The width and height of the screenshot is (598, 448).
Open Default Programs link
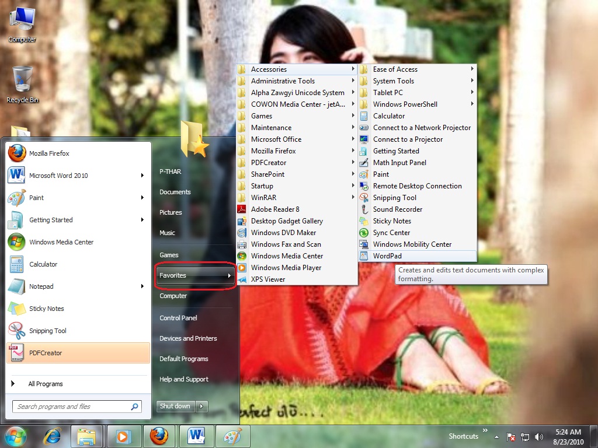click(184, 359)
